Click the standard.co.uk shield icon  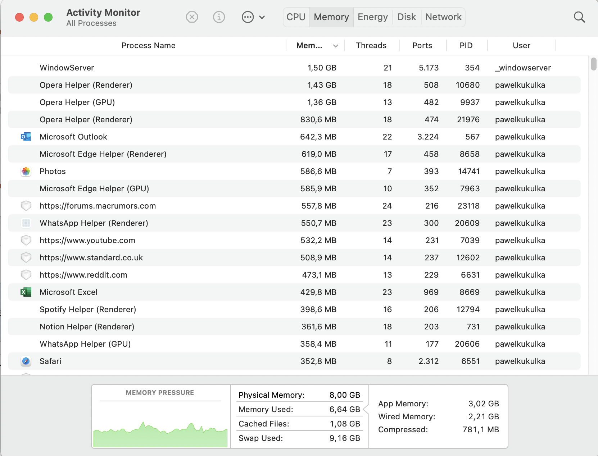point(26,257)
